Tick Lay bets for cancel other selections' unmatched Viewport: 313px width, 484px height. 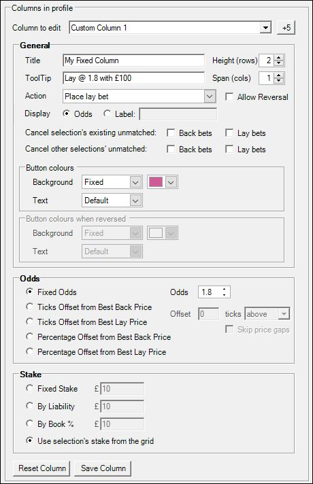coord(229,149)
